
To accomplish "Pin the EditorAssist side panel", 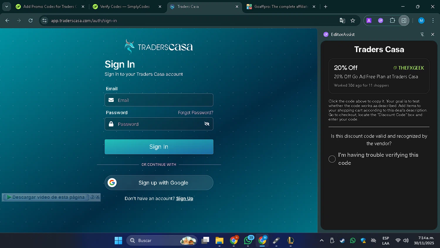I will coord(422,35).
